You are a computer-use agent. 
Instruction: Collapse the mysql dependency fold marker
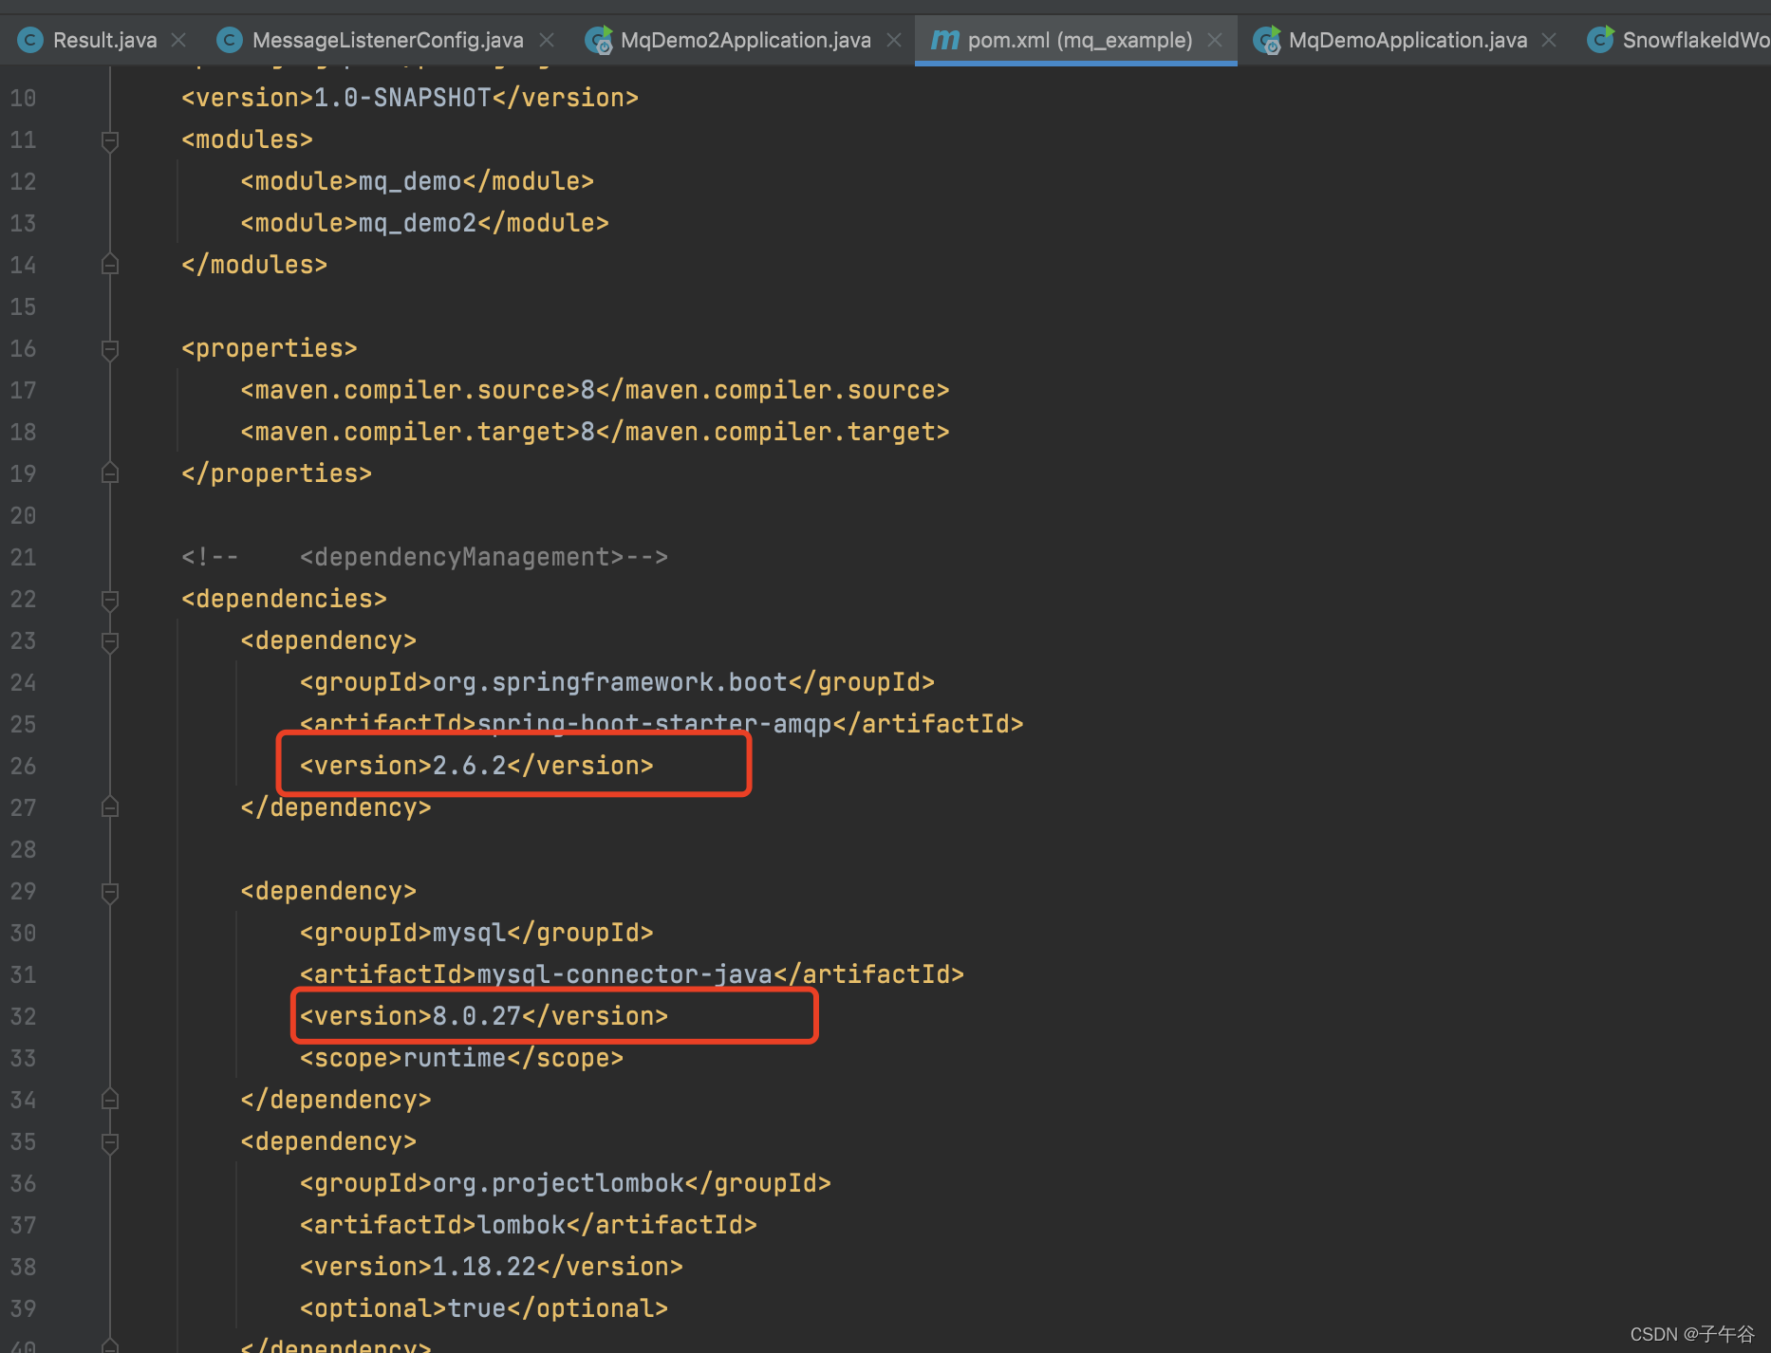coord(109,891)
